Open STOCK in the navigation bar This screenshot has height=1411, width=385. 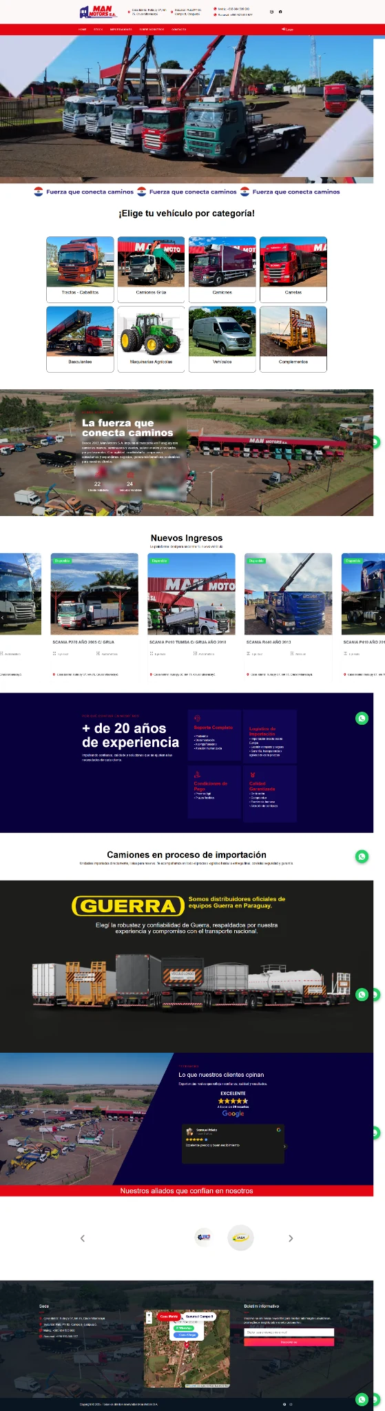pos(98,30)
